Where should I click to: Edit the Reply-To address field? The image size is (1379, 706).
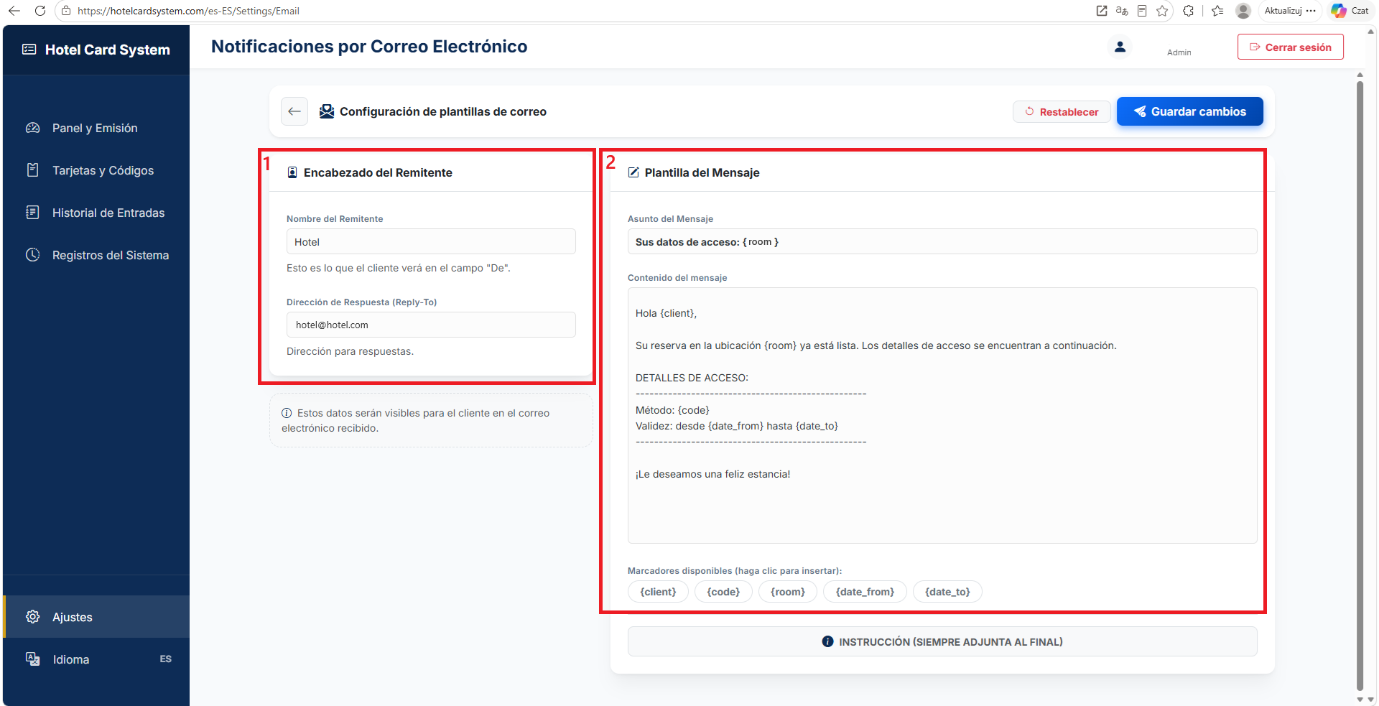point(431,325)
